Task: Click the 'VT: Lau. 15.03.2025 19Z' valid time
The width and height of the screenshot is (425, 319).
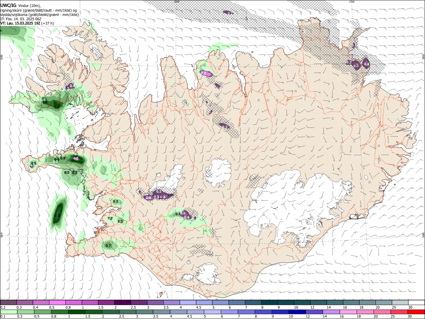Action: pyautogui.click(x=20, y=23)
